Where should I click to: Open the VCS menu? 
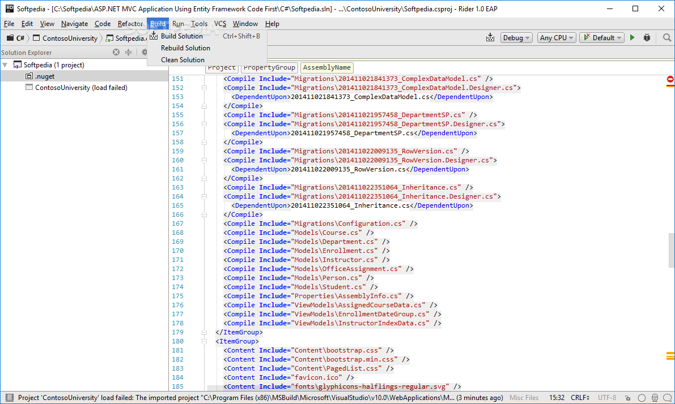click(x=220, y=24)
